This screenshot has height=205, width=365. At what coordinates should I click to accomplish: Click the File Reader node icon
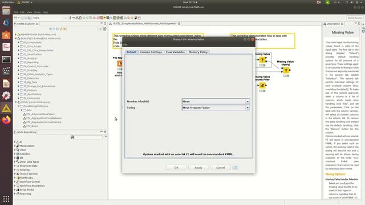coord(120,63)
